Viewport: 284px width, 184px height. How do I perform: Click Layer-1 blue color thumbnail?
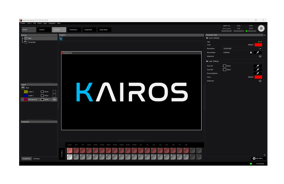[26, 95]
